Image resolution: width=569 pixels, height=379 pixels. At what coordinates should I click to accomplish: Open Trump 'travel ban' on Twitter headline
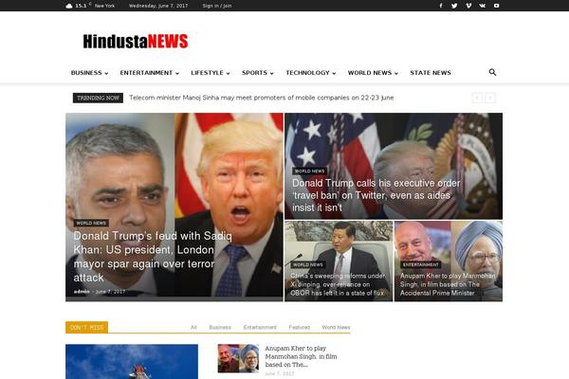click(376, 195)
